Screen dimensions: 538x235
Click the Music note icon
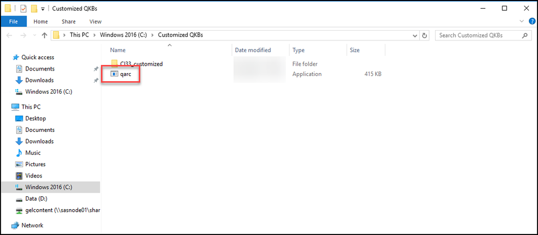coord(19,153)
